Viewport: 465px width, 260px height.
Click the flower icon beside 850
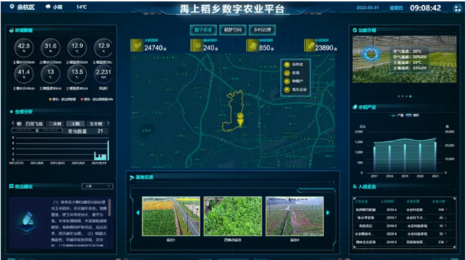(x=253, y=46)
